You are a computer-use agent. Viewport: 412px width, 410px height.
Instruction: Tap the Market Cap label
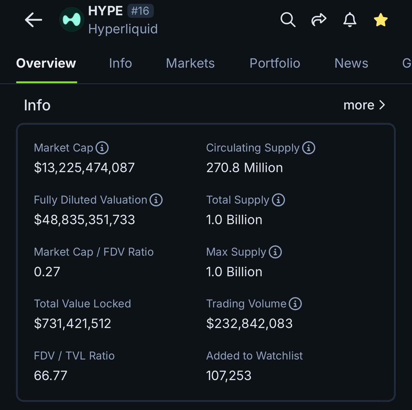64,148
